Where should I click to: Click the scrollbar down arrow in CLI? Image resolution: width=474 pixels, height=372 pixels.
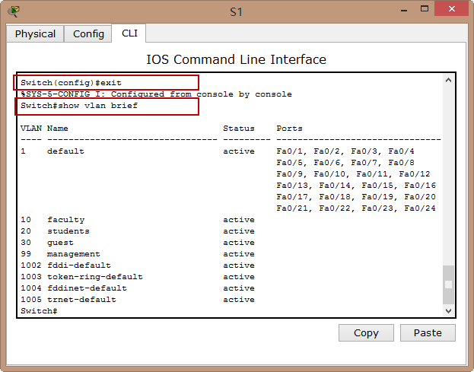tap(449, 310)
